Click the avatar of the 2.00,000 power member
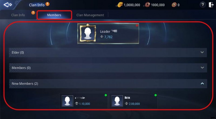The width and height of the screenshot is (216, 119). pos(117,101)
